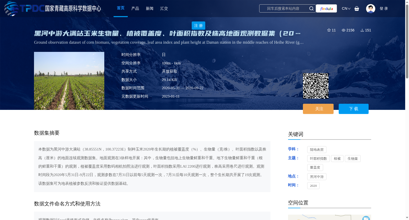This screenshot has width=409, height=220.
Task: Click the 29.14 KB data size value
Action: tap(169, 80)
